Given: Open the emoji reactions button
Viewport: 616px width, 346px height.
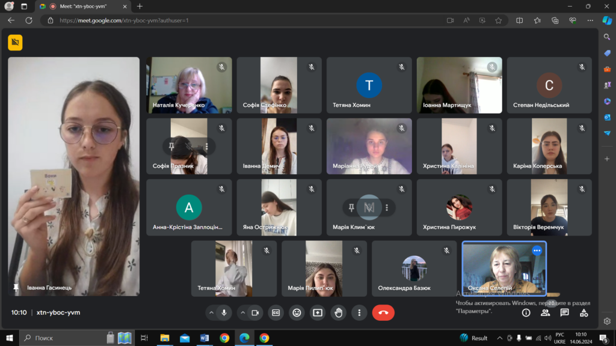Looking at the screenshot, I should pos(297,312).
